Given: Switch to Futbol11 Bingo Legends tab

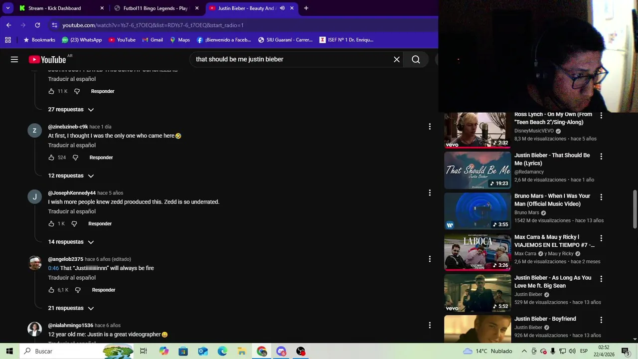Looking at the screenshot, I should point(156,8).
